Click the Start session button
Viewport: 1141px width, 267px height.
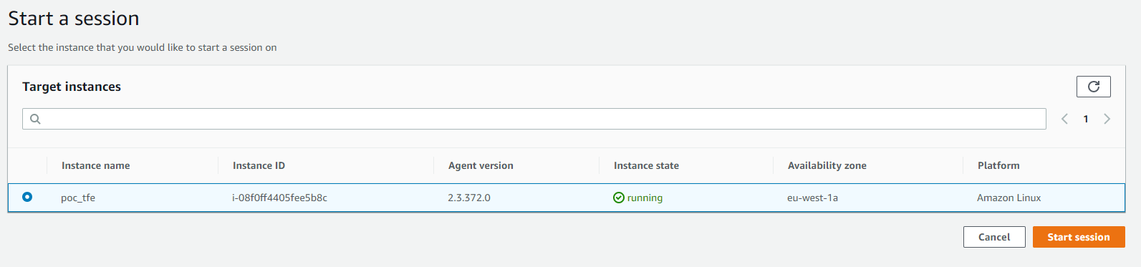(1079, 237)
